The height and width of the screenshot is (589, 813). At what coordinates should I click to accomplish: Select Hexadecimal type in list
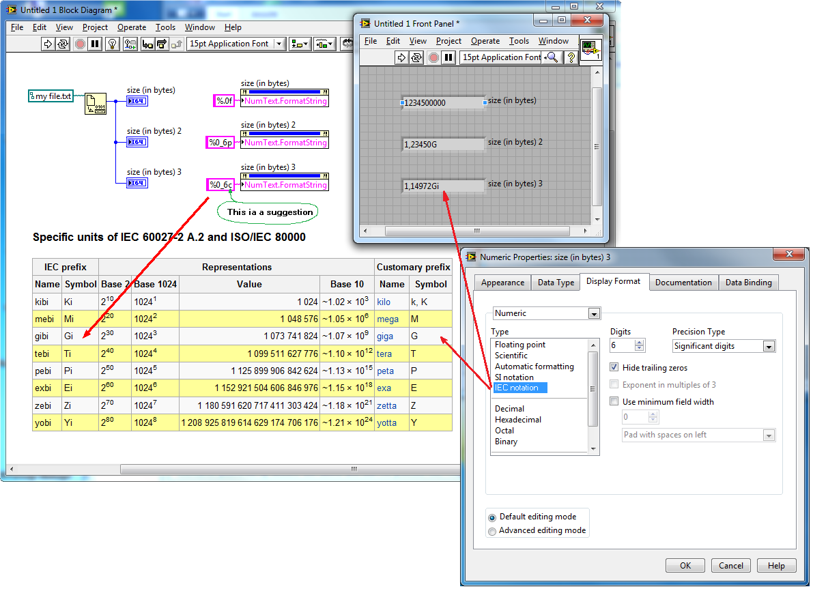[x=518, y=420]
